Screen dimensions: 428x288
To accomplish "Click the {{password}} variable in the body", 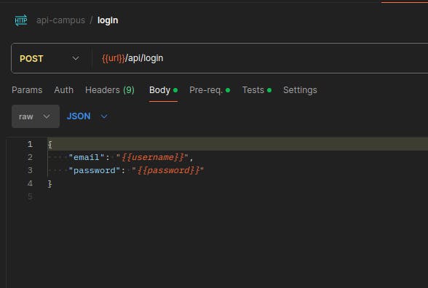I will tap(168, 170).
